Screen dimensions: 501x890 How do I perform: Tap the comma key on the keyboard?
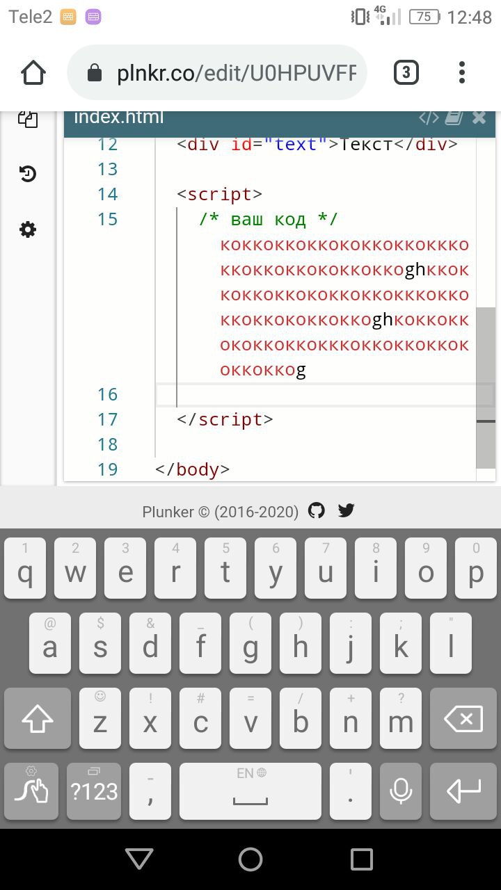(x=150, y=791)
